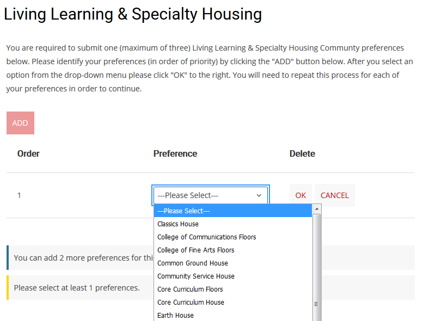Image resolution: width=423 pixels, height=321 pixels.
Task: Choose the ---Please Select--- highlighted option
Action: pyautogui.click(x=233, y=211)
